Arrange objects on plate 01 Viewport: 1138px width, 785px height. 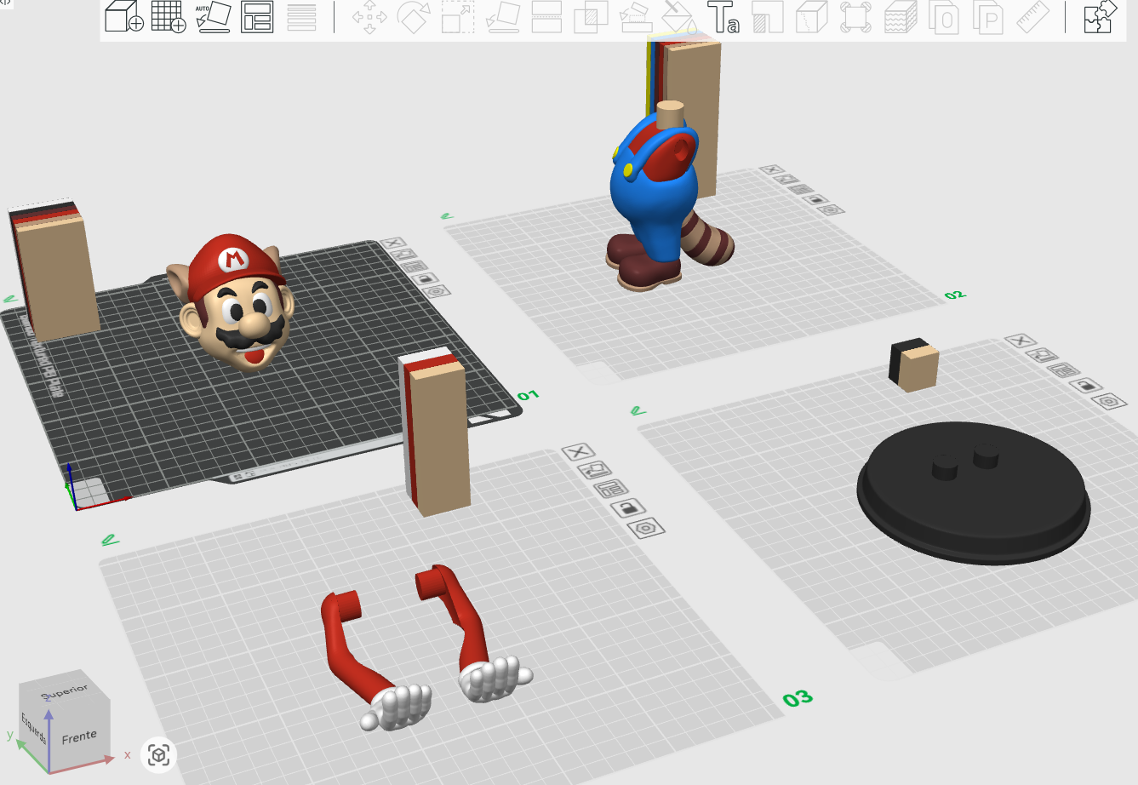click(x=415, y=266)
